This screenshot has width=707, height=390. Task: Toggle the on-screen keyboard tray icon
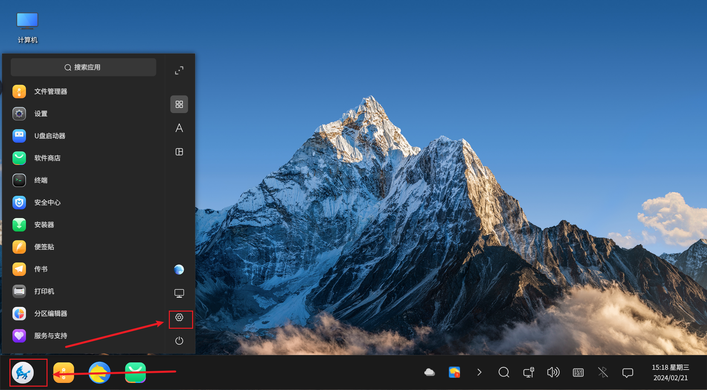[578, 372]
